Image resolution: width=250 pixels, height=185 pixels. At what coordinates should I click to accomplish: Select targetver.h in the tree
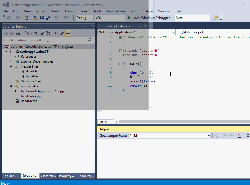click(x=33, y=76)
